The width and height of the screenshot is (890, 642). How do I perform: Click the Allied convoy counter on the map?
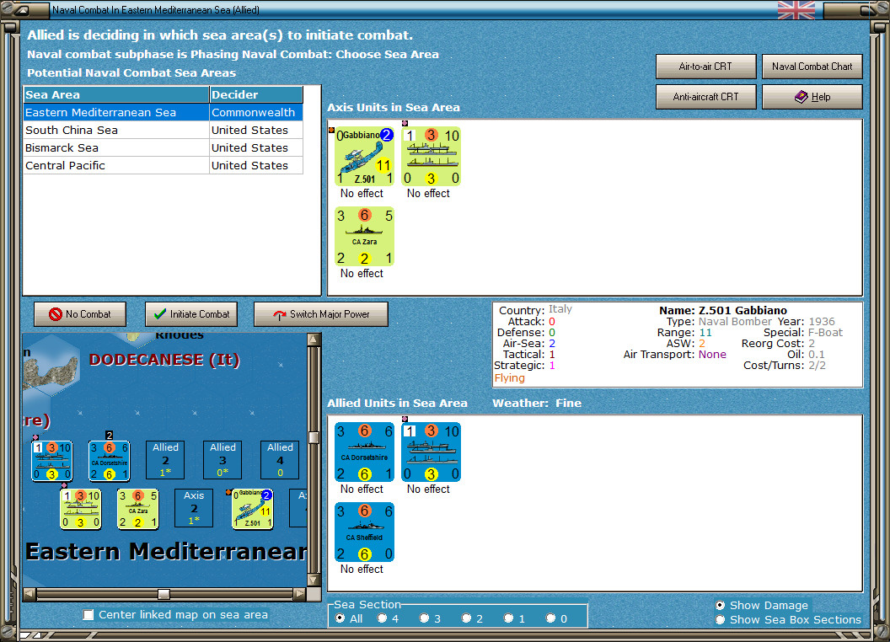pos(51,461)
